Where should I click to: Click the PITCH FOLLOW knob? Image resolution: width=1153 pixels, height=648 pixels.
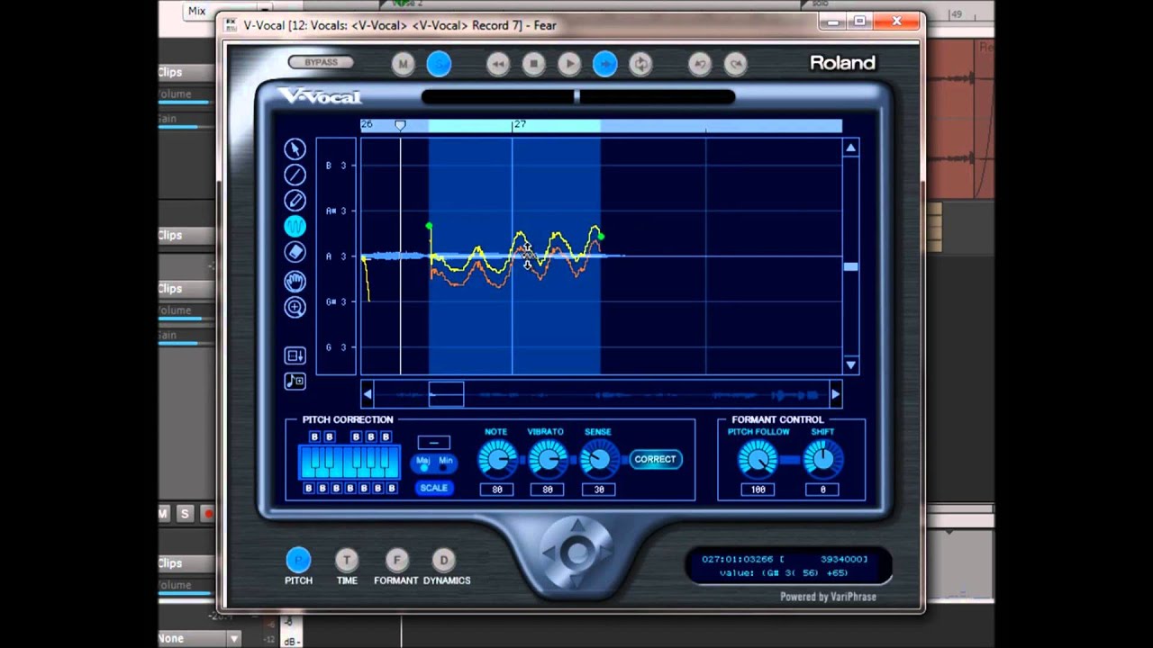click(758, 461)
